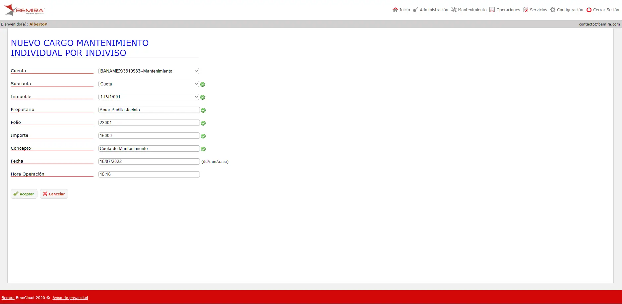Click green check icon beside Propietario
Screen dimensions: 622x304
[x=203, y=110]
